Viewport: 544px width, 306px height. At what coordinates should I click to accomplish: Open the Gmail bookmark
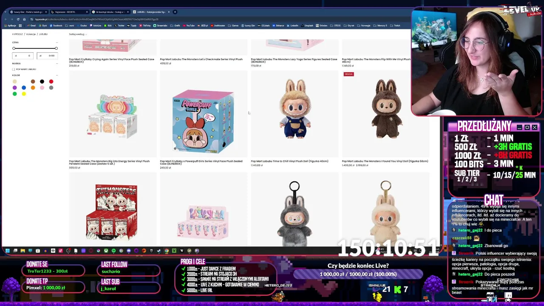coord(31,25)
